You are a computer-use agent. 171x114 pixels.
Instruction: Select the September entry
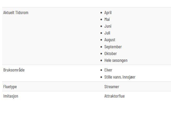tap(113, 47)
